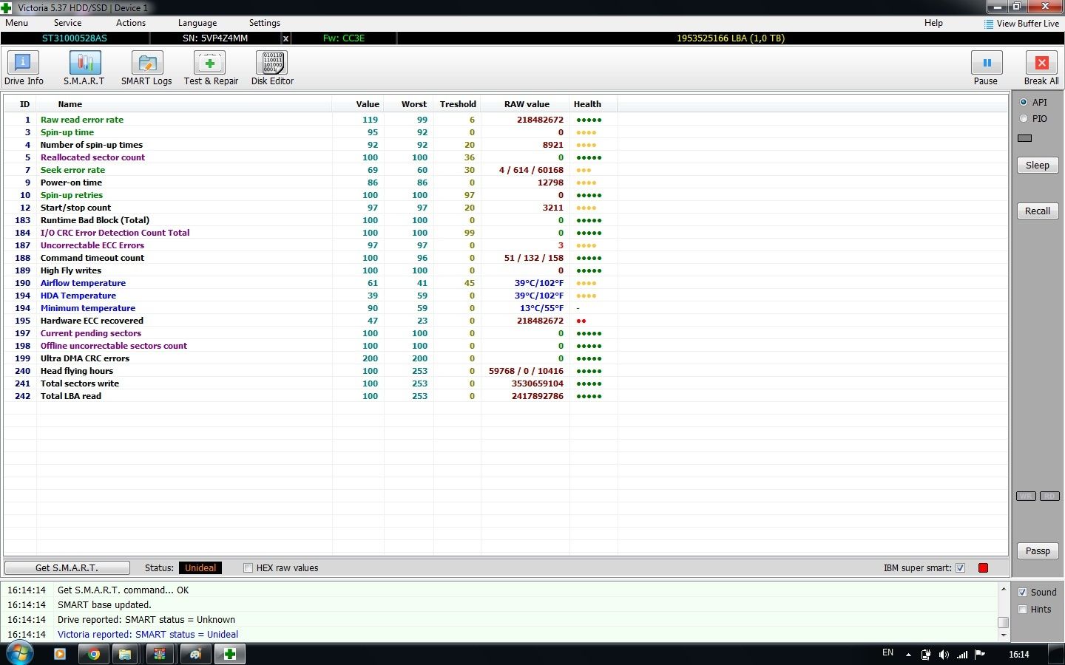The width and height of the screenshot is (1065, 665).
Task: Open the Disk Editor tool
Action: (x=272, y=68)
